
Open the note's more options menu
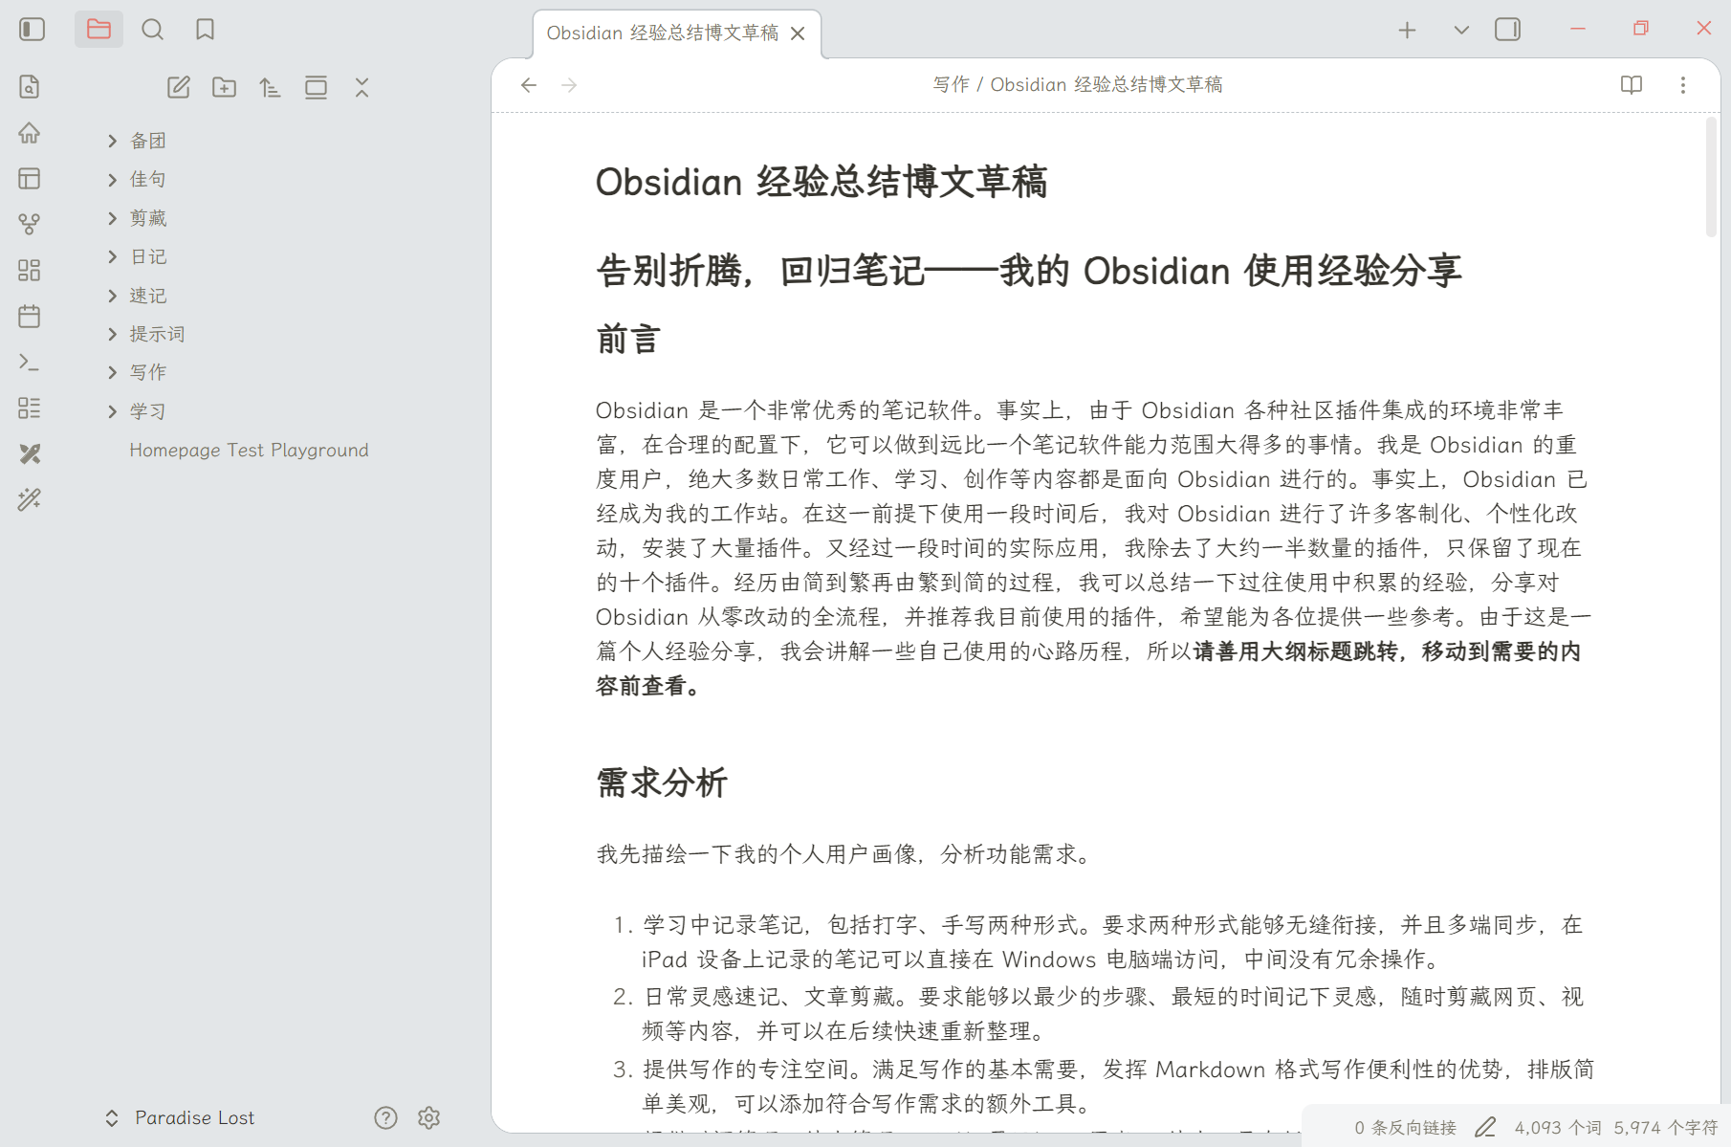pyautogui.click(x=1683, y=85)
